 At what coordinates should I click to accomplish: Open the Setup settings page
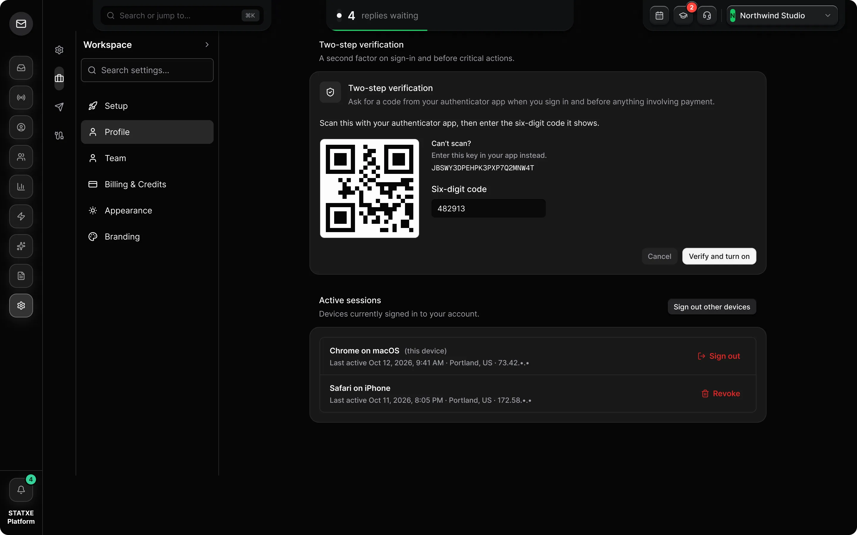(x=147, y=106)
